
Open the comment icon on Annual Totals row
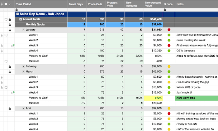point(6,19)
